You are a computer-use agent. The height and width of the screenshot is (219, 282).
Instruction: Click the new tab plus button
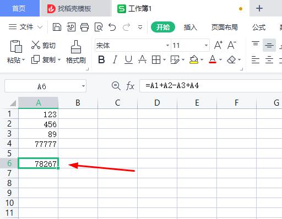pyautogui.click(x=259, y=8)
